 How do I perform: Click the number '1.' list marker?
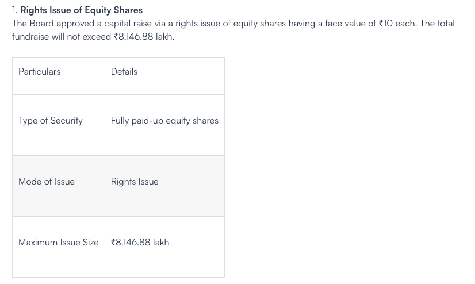[x=15, y=10]
